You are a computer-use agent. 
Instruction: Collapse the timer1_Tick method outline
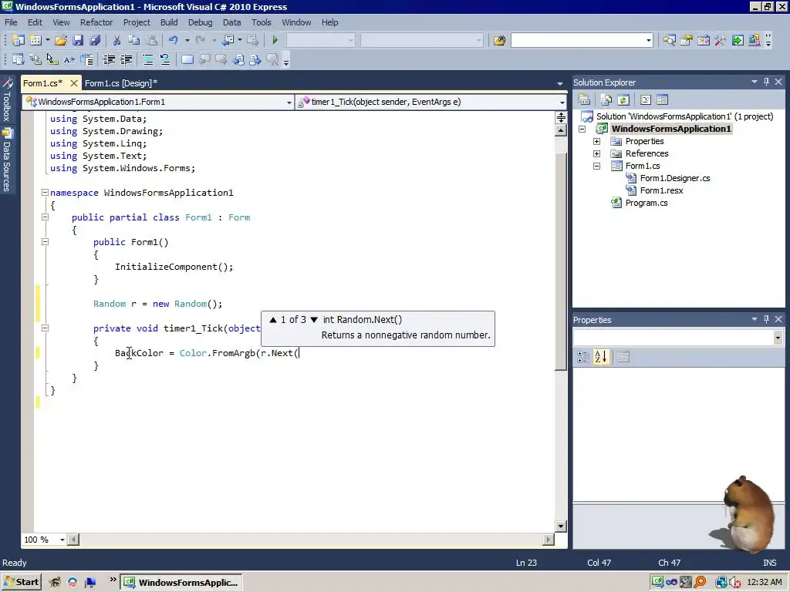[x=45, y=328]
